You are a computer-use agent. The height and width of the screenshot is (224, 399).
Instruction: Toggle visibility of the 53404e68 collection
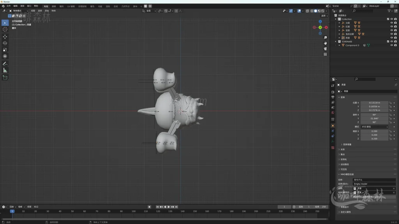click(392, 41)
